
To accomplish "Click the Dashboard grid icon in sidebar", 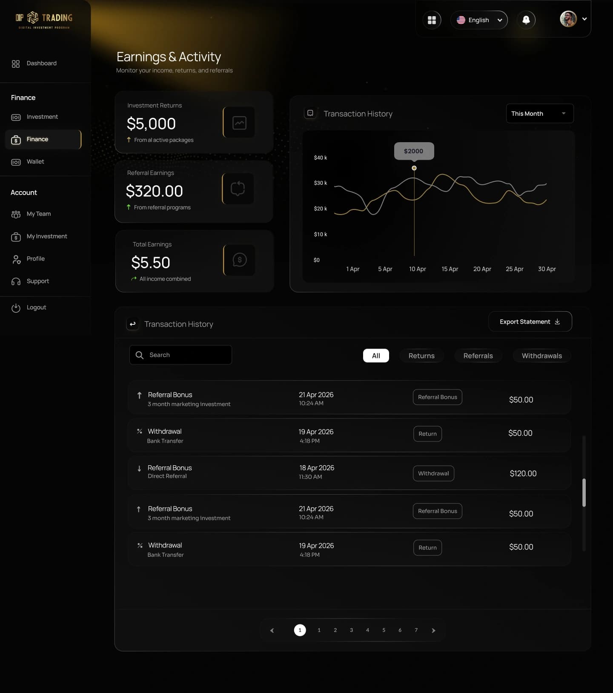I will (x=16, y=64).
